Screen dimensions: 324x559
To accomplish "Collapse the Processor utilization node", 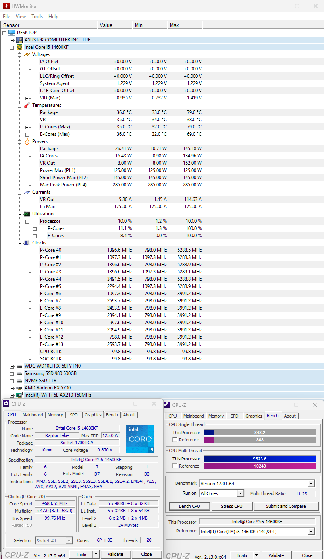I will pos(27,221).
